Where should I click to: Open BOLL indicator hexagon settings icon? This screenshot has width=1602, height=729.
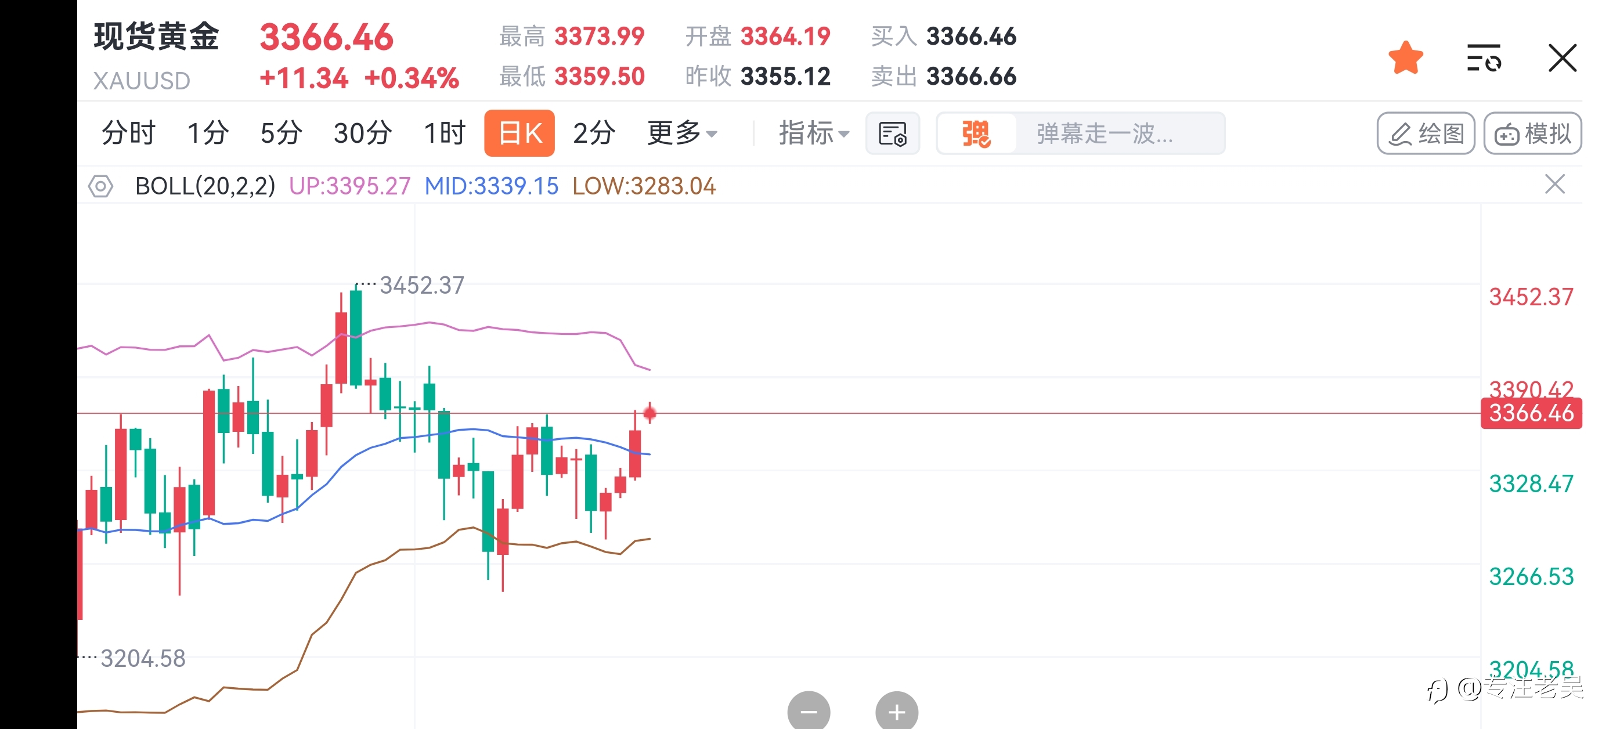[101, 186]
